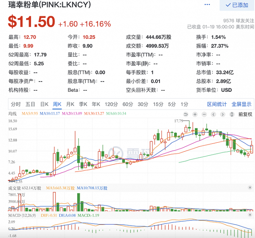Click the MACD (12,26,9) indicator label
Image resolution: width=255 pixels, height=238 pixels.
coord(22,215)
